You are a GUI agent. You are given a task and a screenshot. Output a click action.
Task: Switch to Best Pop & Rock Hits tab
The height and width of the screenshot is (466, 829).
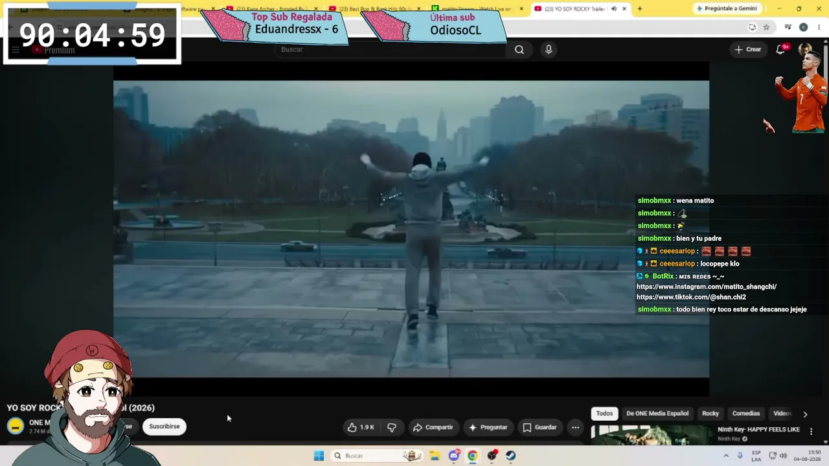(x=374, y=9)
